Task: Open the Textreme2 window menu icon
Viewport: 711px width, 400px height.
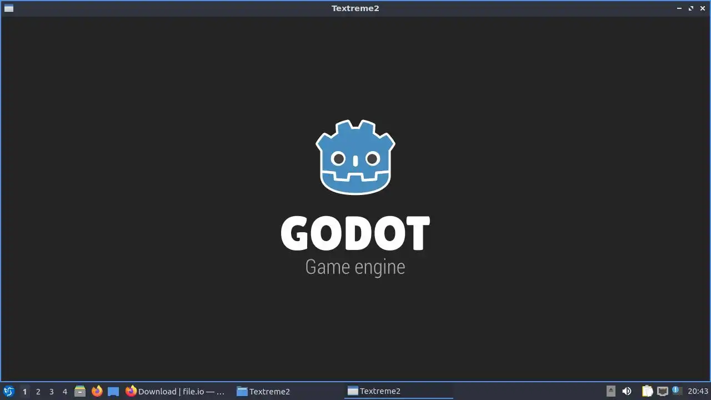Action: (x=8, y=8)
